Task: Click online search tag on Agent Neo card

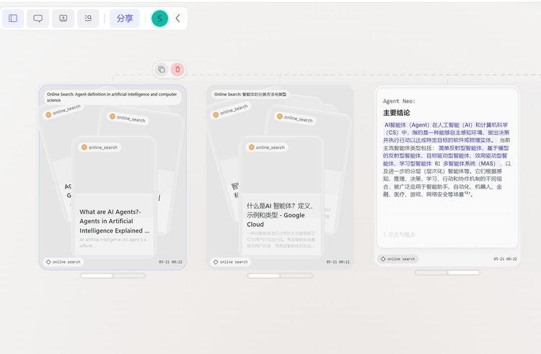Action: tap(398, 259)
